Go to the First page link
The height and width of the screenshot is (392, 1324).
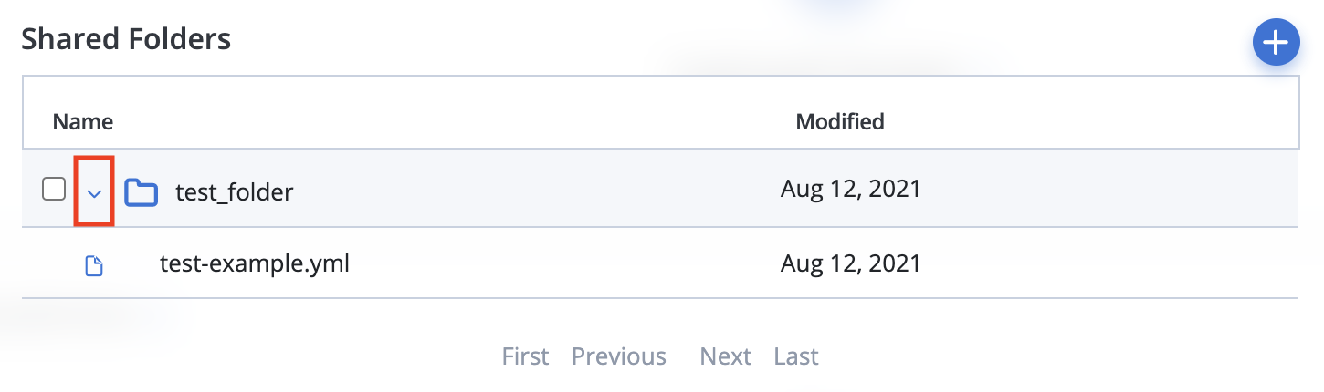[x=526, y=356]
